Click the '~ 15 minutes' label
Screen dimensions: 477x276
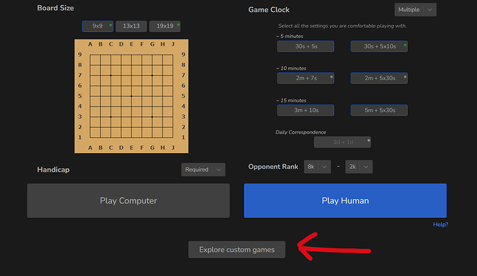click(x=291, y=100)
